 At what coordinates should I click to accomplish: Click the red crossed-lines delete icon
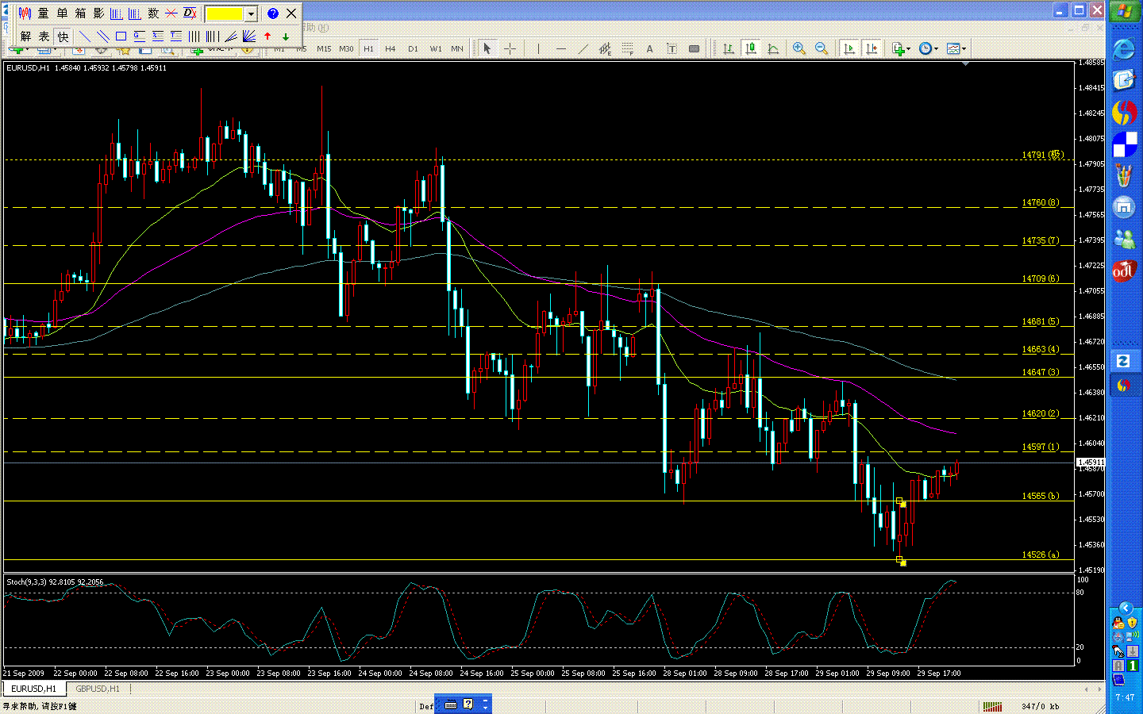tap(171, 13)
